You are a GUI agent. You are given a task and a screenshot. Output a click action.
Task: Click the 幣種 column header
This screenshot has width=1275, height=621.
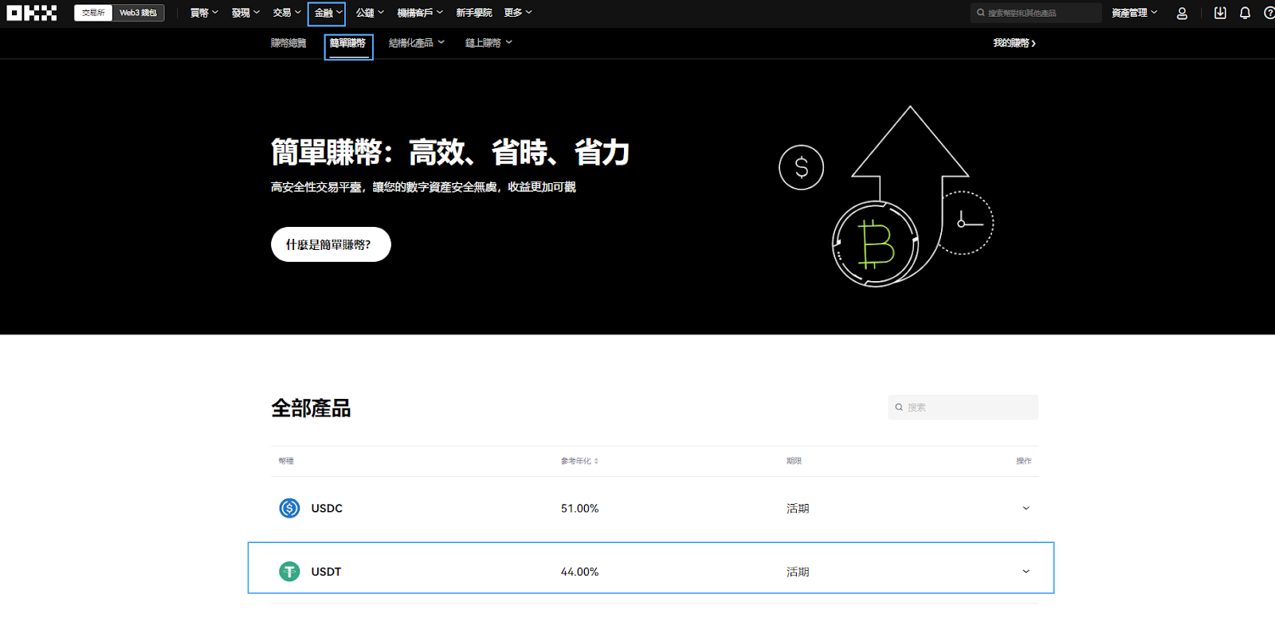286,461
